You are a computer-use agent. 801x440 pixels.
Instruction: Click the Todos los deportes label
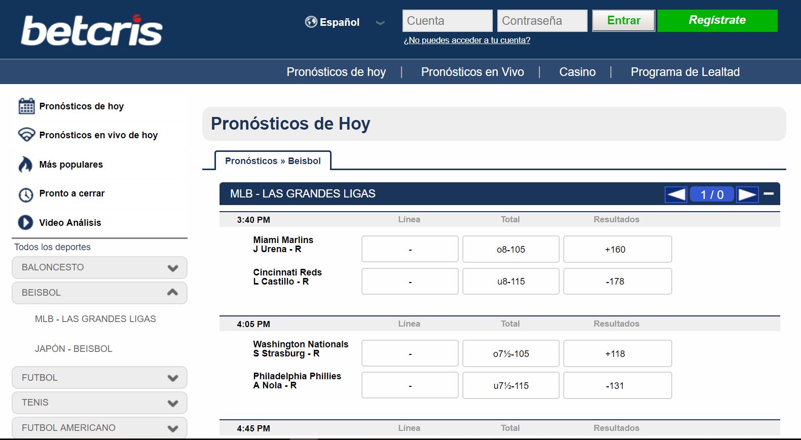52,247
